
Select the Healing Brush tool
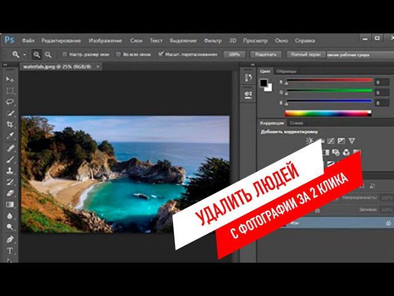click(10, 148)
